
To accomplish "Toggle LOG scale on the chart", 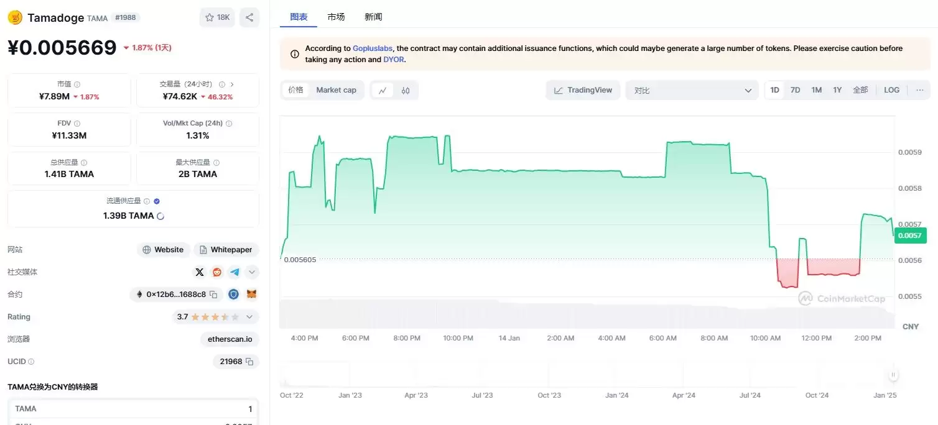I will coord(891,89).
